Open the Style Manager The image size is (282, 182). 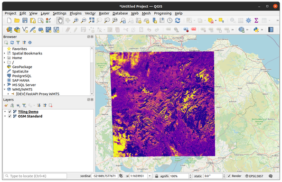48,20
